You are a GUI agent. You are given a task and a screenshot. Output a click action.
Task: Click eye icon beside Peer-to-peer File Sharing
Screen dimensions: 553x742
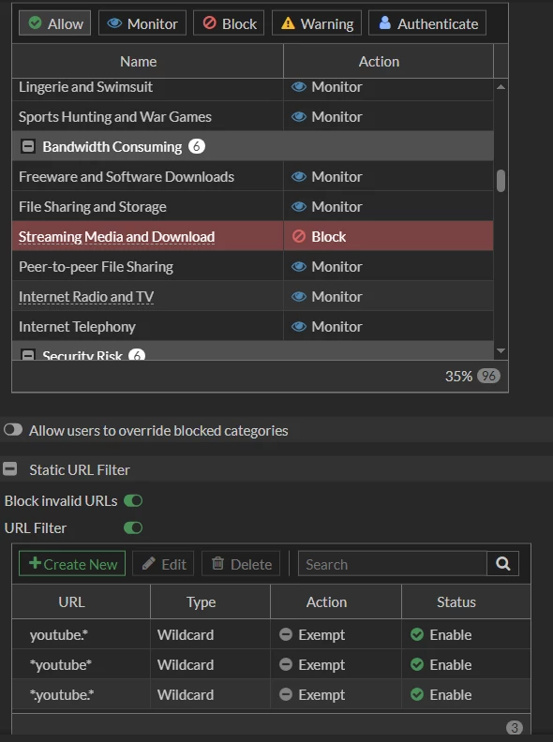point(299,266)
